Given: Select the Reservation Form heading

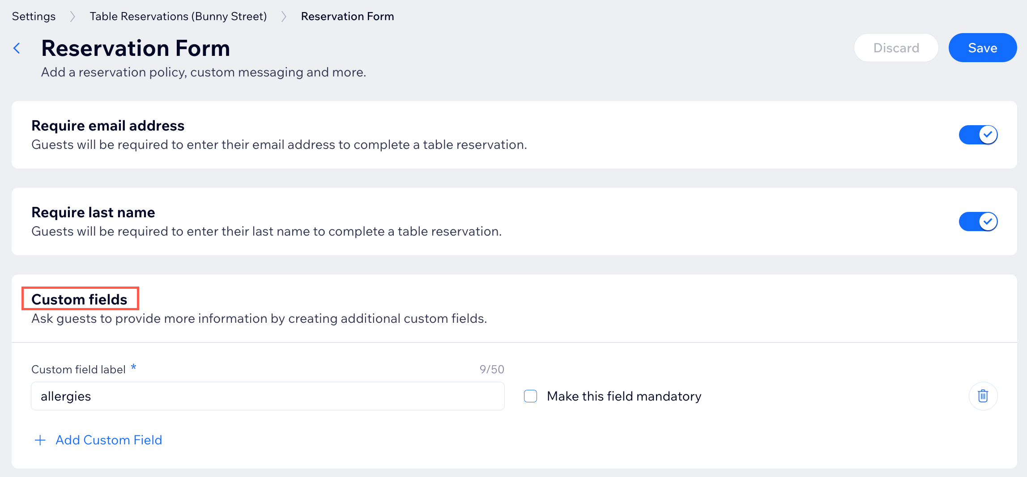Looking at the screenshot, I should coord(136,48).
